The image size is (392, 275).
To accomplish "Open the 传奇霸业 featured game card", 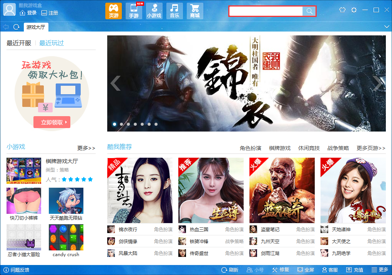I will [353, 190].
